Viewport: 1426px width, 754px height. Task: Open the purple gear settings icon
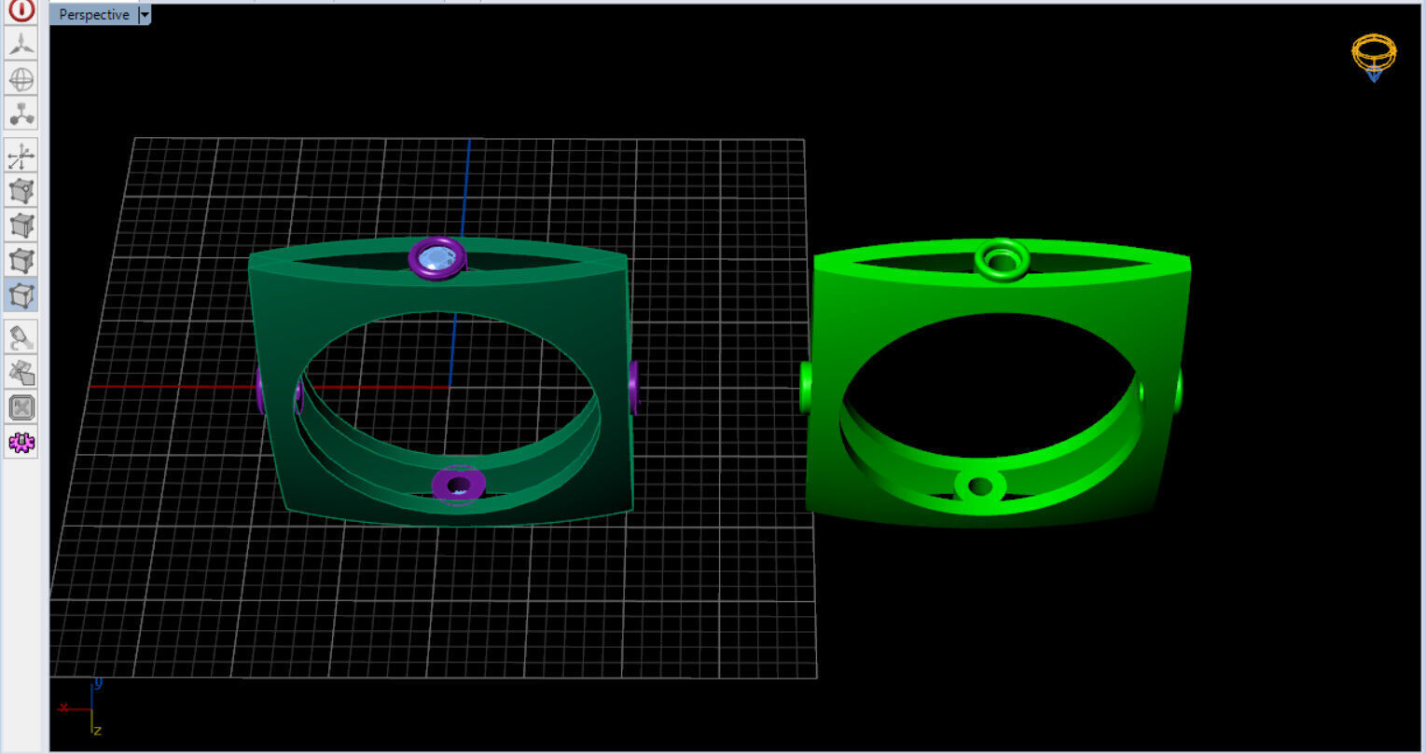click(x=21, y=443)
